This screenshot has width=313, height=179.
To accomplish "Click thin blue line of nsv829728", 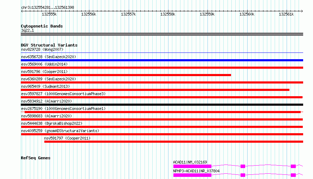I will point(162,53).
